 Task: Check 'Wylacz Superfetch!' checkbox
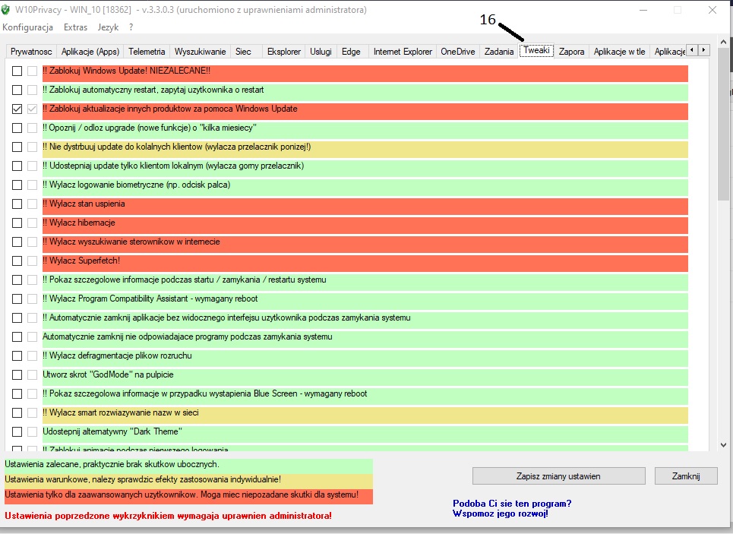17,261
